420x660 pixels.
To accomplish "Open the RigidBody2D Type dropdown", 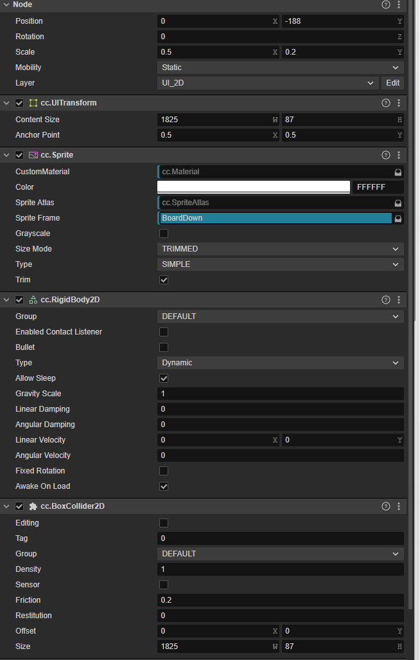I will (x=280, y=363).
